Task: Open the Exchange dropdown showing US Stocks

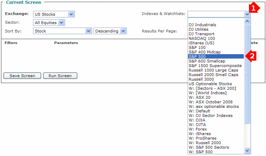Action: pos(54,14)
